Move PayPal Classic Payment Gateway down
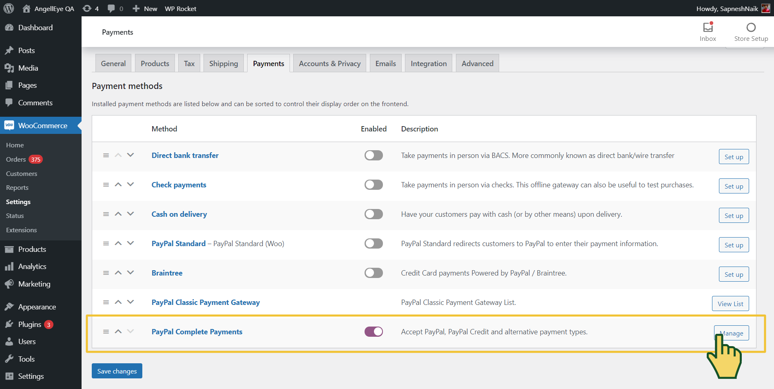Screen dimensions: 774x389 point(130,302)
